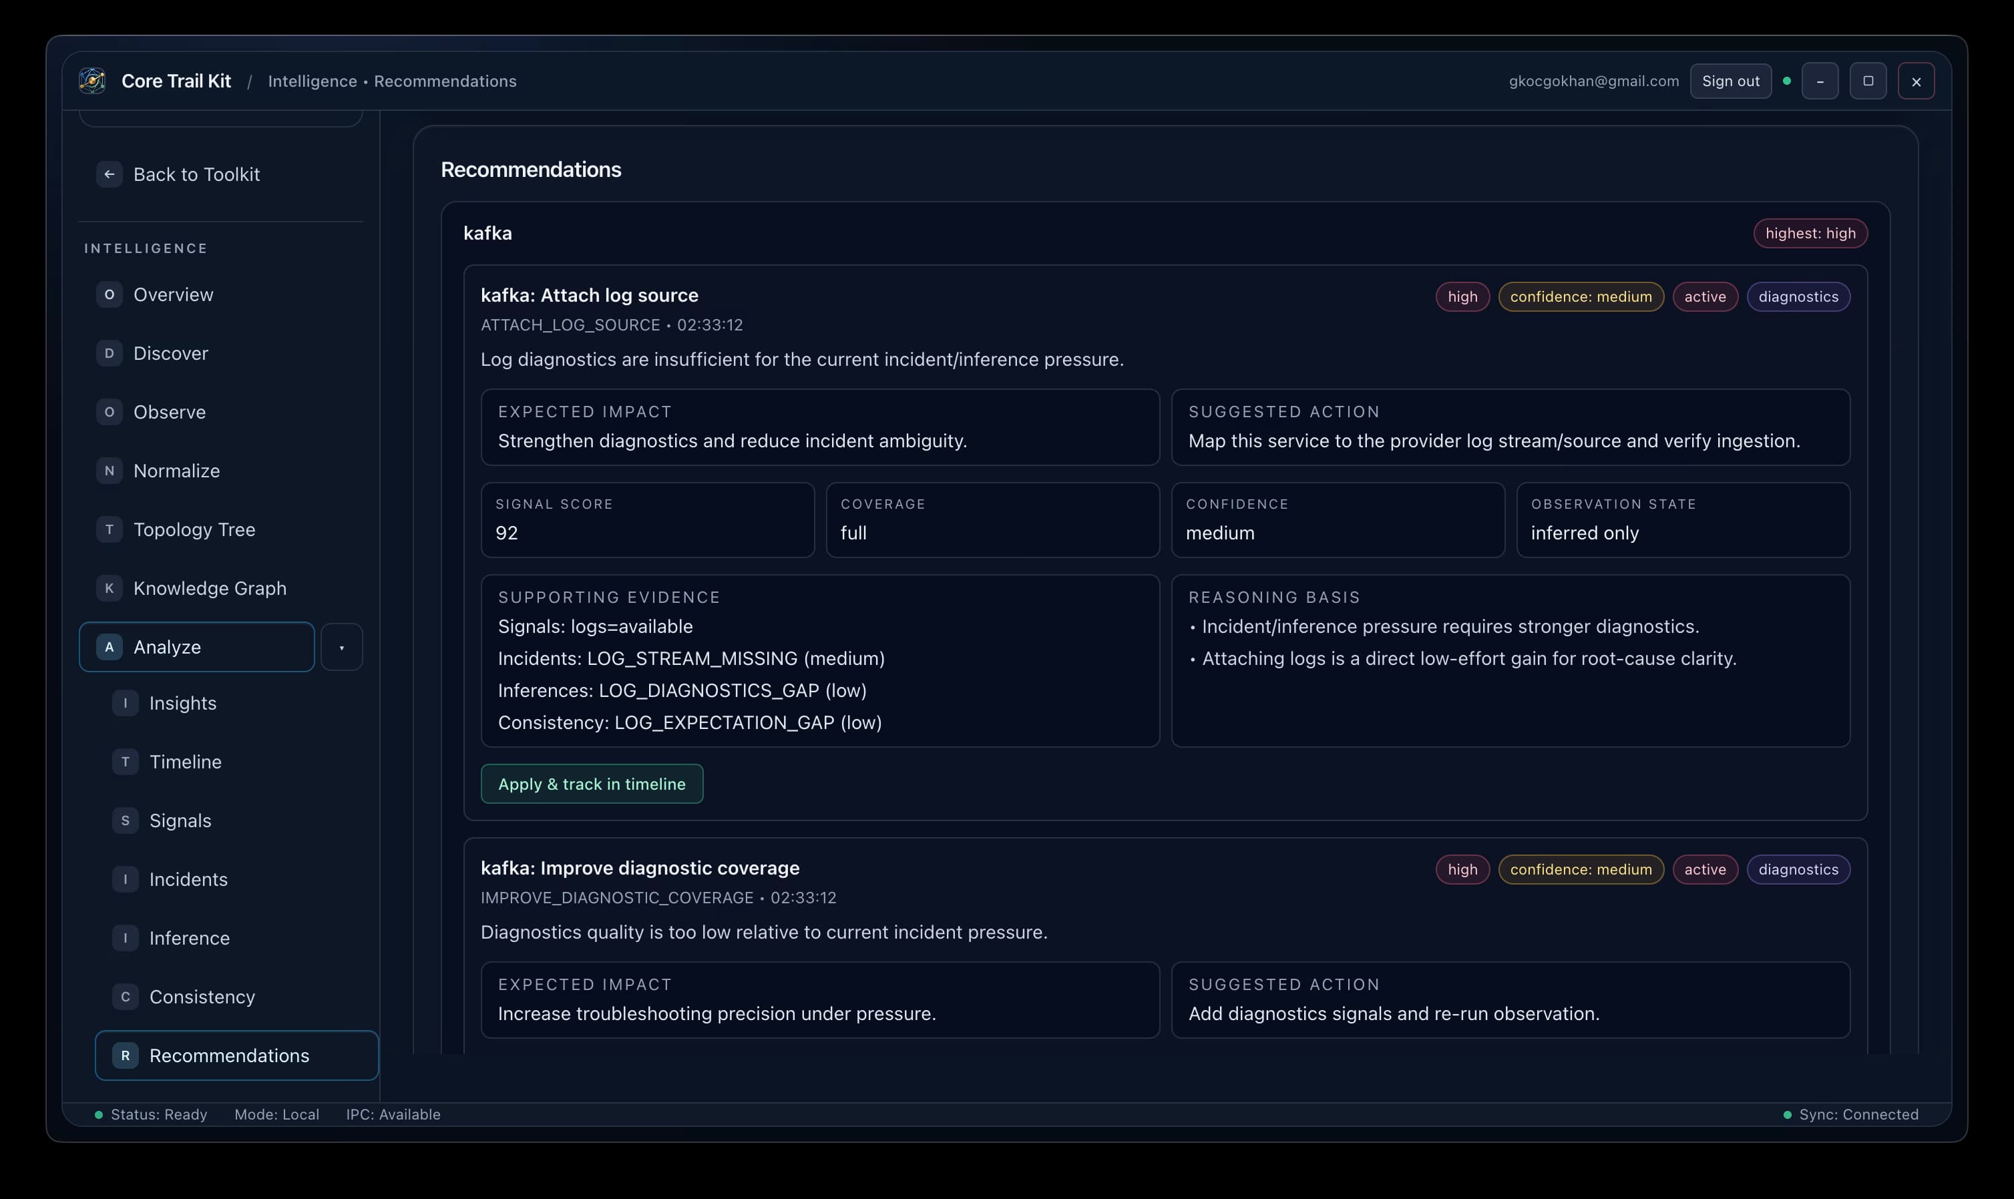This screenshot has height=1199, width=2014.
Task: Click the ATTACH_LOG_SOURCE • 02:33:12 code line
Action: tap(612, 325)
